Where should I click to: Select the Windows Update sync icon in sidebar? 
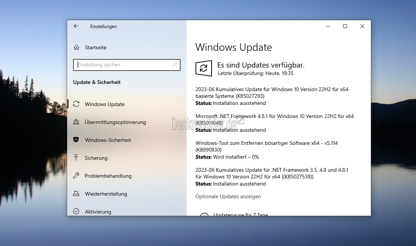pyautogui.click(x=76, y=104)
